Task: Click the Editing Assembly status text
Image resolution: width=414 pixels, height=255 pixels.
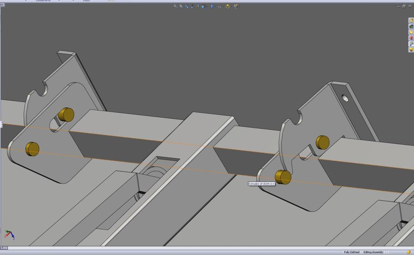Action: (373, 252)
